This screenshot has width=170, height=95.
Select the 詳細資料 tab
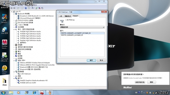coord(75,16)
